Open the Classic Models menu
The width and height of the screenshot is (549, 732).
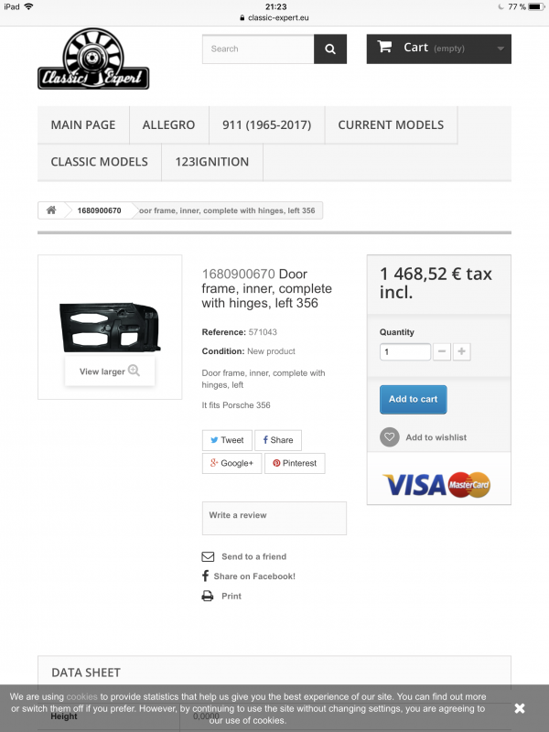click(100, 162)
